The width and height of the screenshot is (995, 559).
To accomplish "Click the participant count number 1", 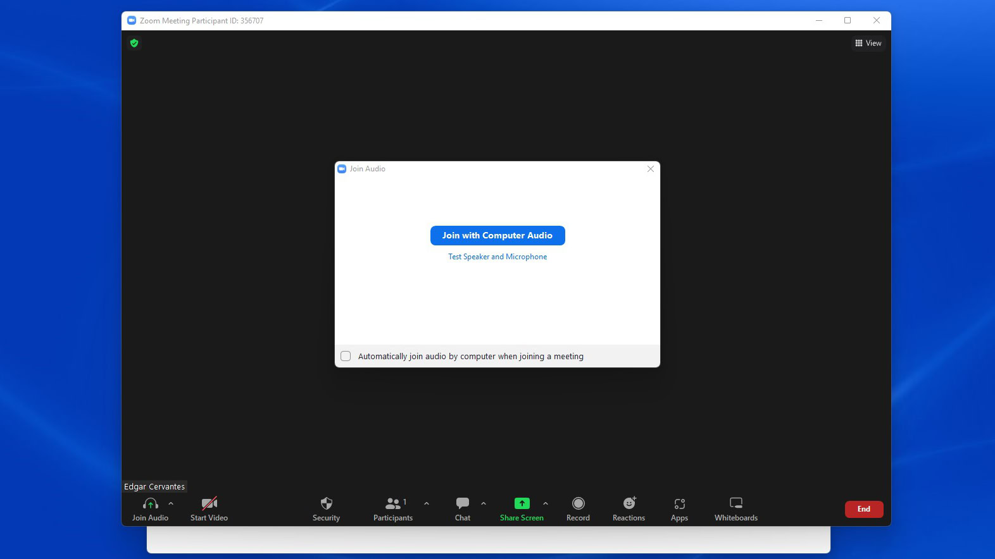I will pos(405,501).
